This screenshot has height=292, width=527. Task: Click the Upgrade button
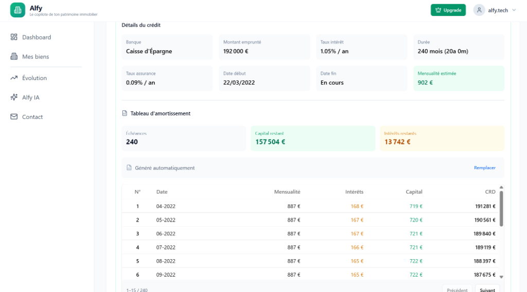click(448, 10)
